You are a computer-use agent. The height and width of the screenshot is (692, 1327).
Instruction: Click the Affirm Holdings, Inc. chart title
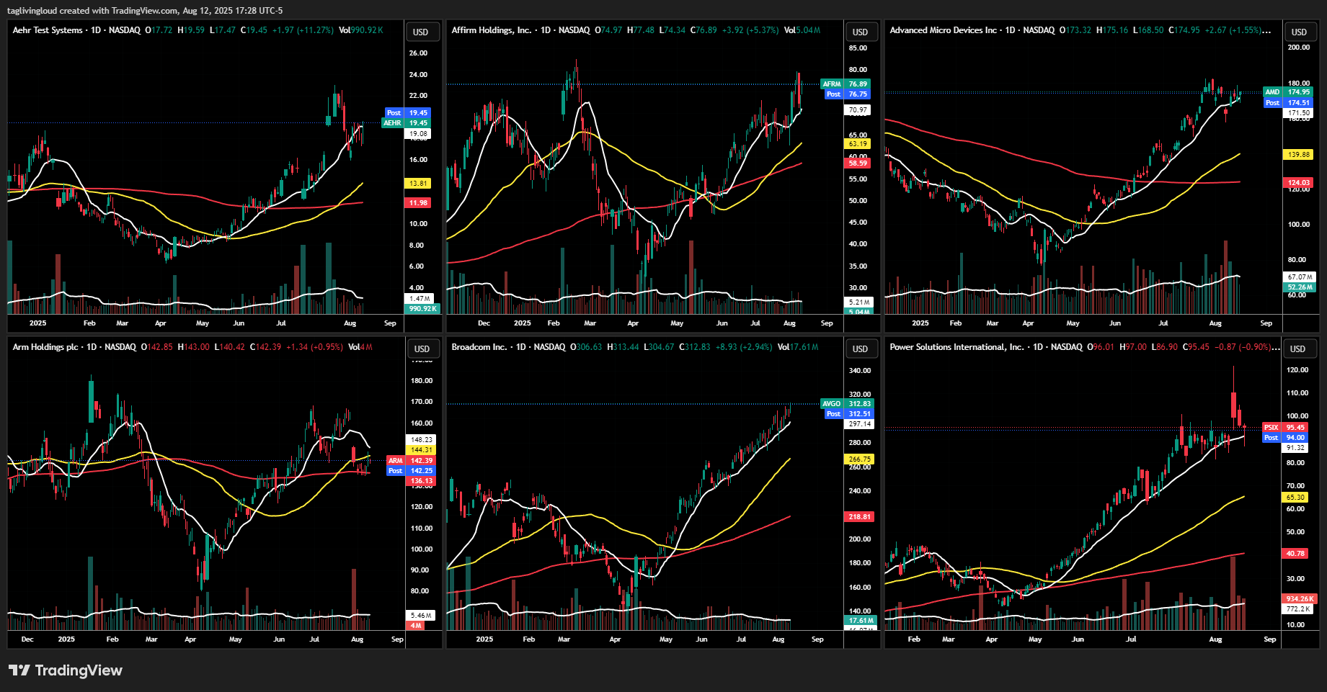pos(492,30)
